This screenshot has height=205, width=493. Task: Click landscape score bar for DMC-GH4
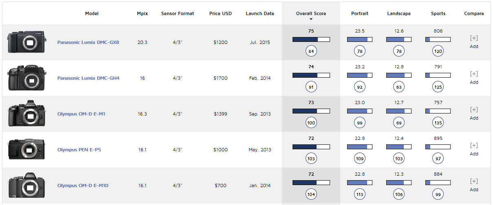point(399,75)
